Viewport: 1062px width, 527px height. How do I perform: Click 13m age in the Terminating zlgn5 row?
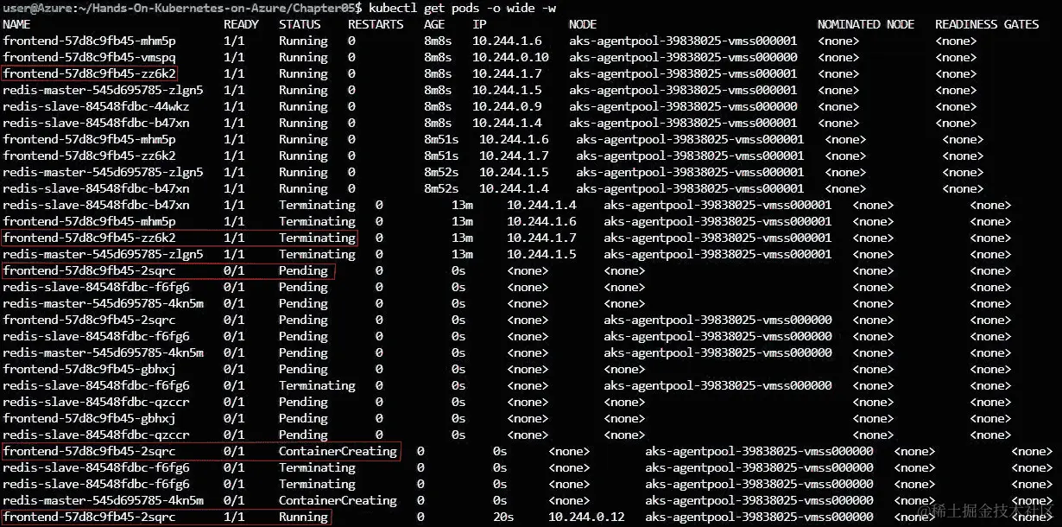[462, 254]
